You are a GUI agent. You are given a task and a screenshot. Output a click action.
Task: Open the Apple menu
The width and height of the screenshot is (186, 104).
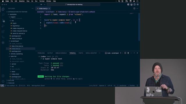coord(3,1)
